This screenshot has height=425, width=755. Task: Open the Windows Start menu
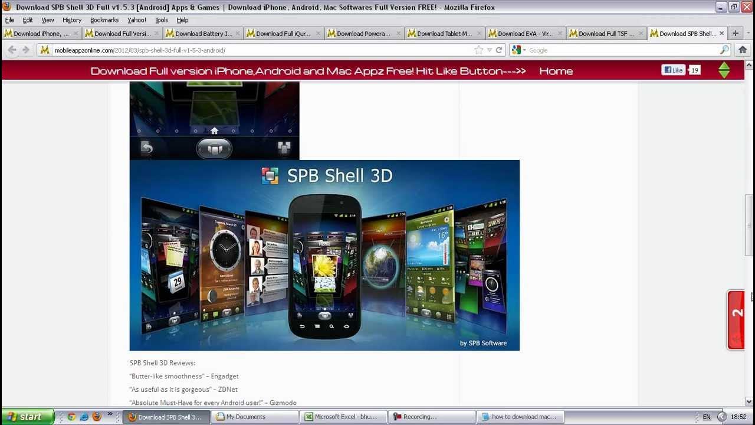(27, 417)
